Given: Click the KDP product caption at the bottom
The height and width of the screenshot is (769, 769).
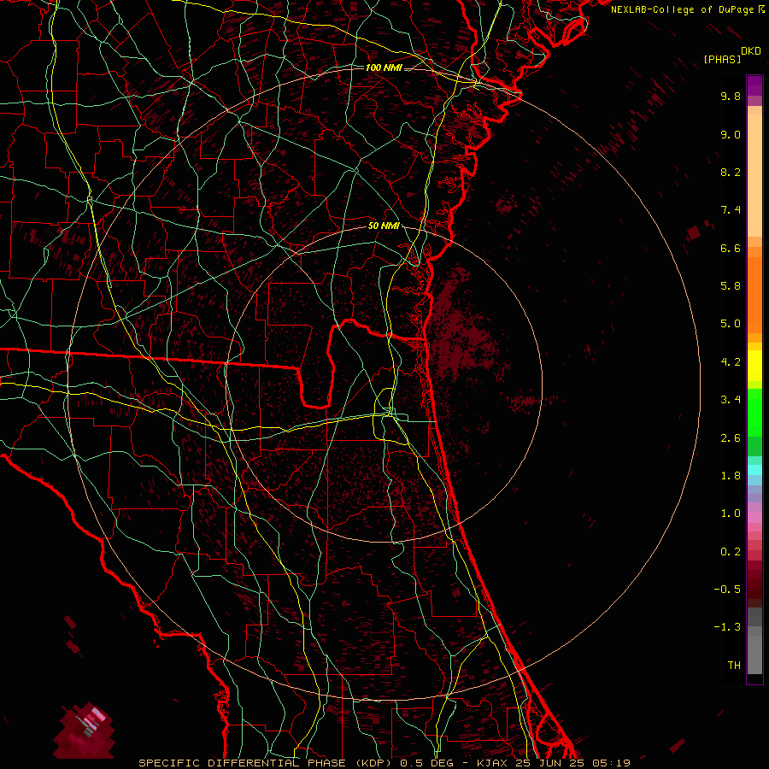Looking at the screenshot, I should (x=384, y=763).
